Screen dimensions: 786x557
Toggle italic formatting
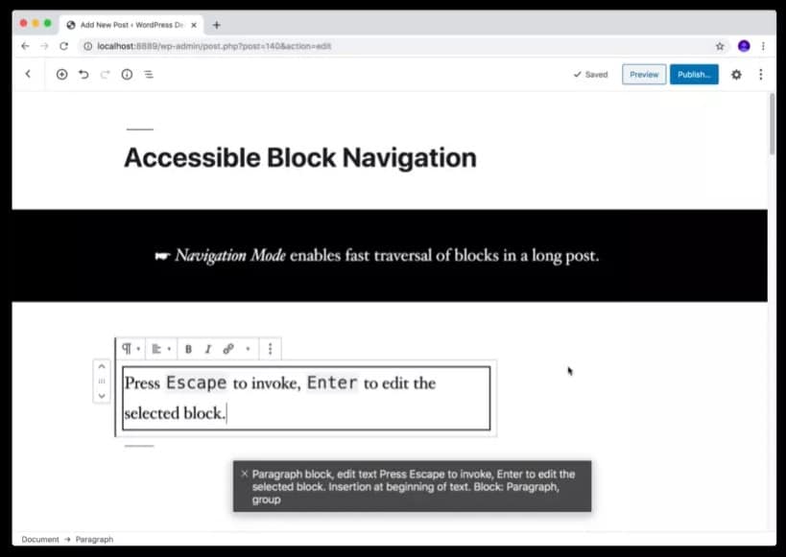coord(208,349)
